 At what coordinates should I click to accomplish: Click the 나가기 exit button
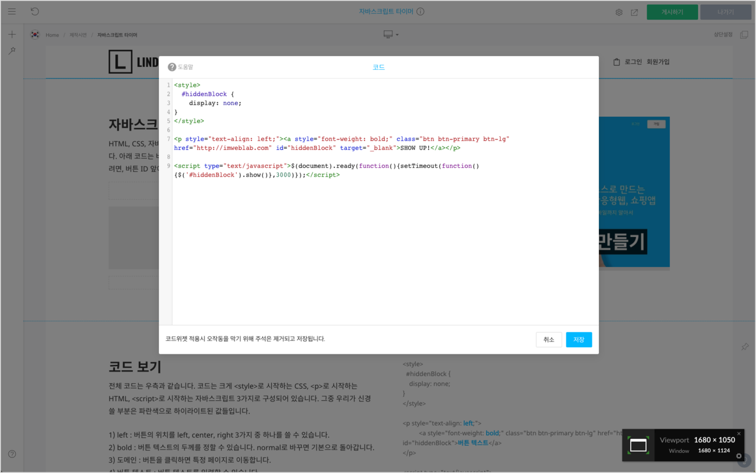[x=726, y=12]
